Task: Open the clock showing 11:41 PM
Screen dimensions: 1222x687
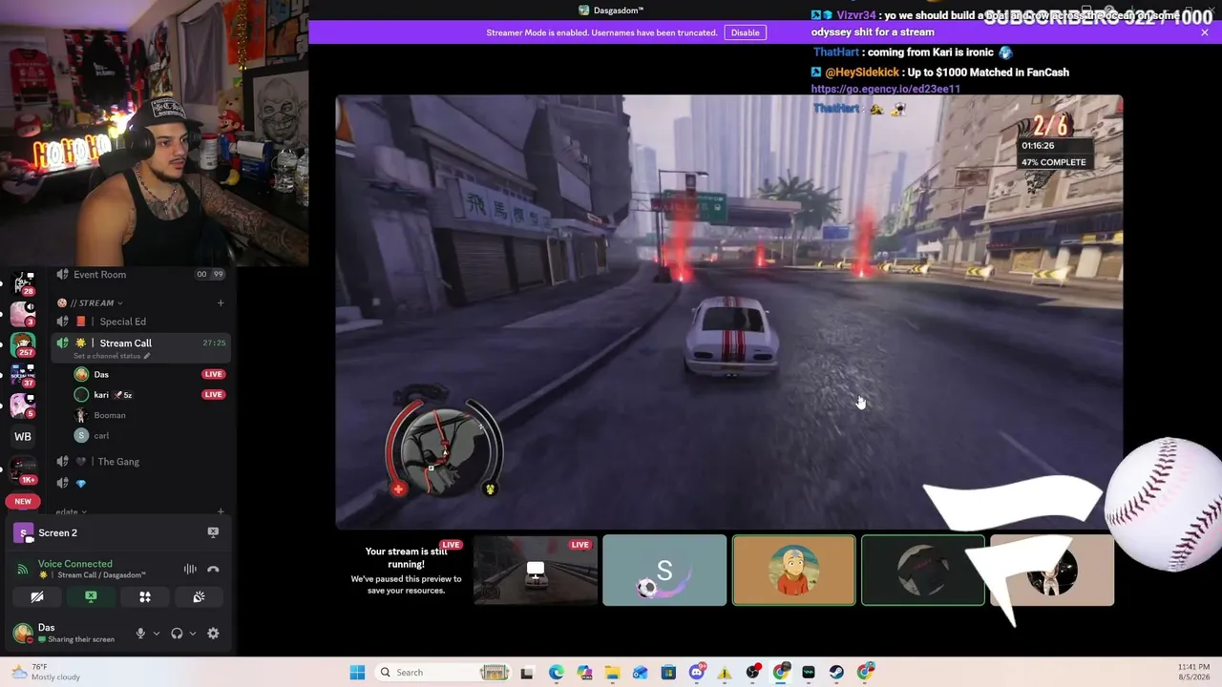Action: point(1193,672)
